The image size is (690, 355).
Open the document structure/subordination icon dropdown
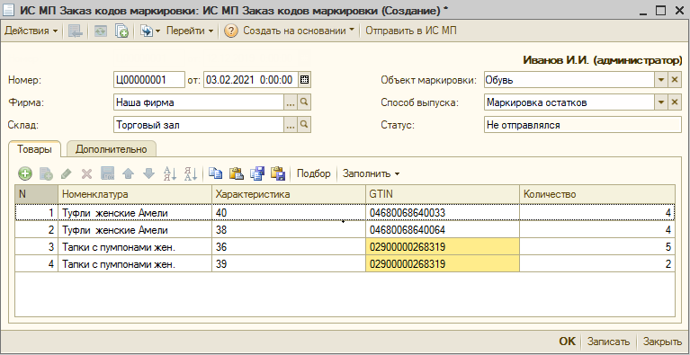(150, 31)
